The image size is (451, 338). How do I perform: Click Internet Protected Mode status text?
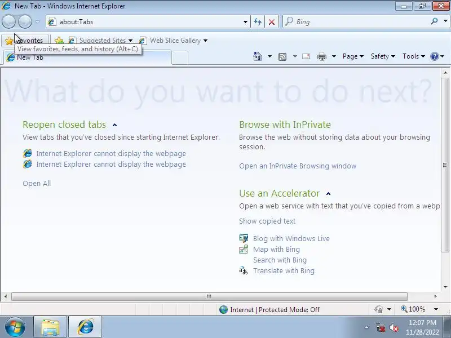point(275,309)
